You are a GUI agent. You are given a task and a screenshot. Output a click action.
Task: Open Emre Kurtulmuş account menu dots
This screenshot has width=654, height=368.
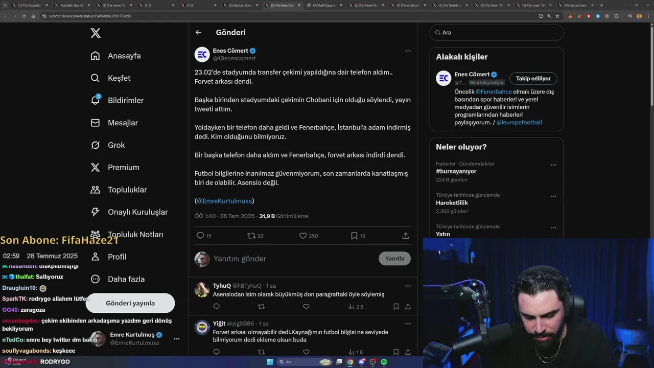tap(177, 339)
